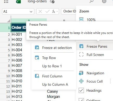Select cell H-003
The width and height of the screenshot is (113, 101).
21,45
